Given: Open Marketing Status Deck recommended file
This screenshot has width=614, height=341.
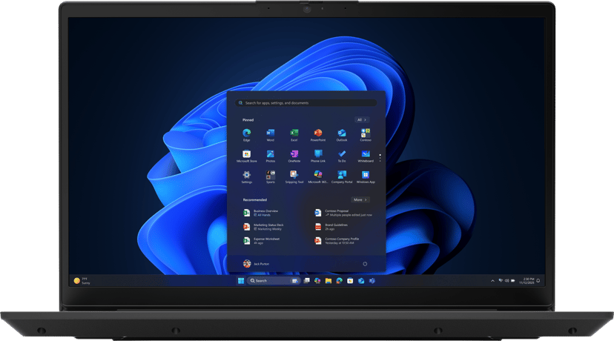Looking at the screenshot, I should [x=263, y=227].
